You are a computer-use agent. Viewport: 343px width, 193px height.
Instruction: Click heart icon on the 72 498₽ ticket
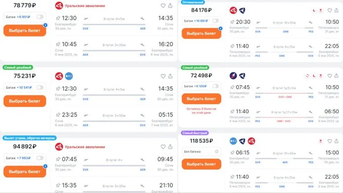[x=330, y=76]
